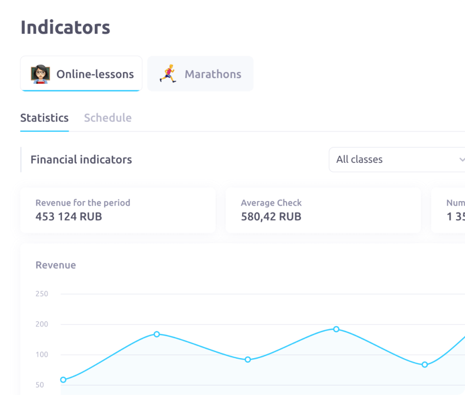Click the Financial indicators heading
The width and height of the screenshot is (465, 395).
click(81, 160)
